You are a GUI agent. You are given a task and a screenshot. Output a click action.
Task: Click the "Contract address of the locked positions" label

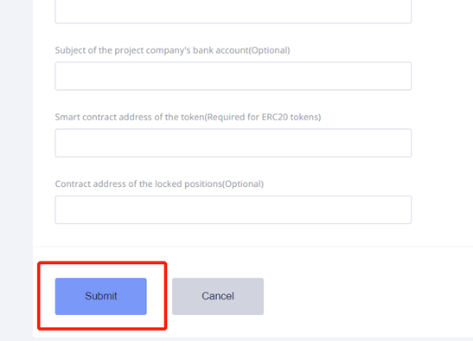coord(138,184)
